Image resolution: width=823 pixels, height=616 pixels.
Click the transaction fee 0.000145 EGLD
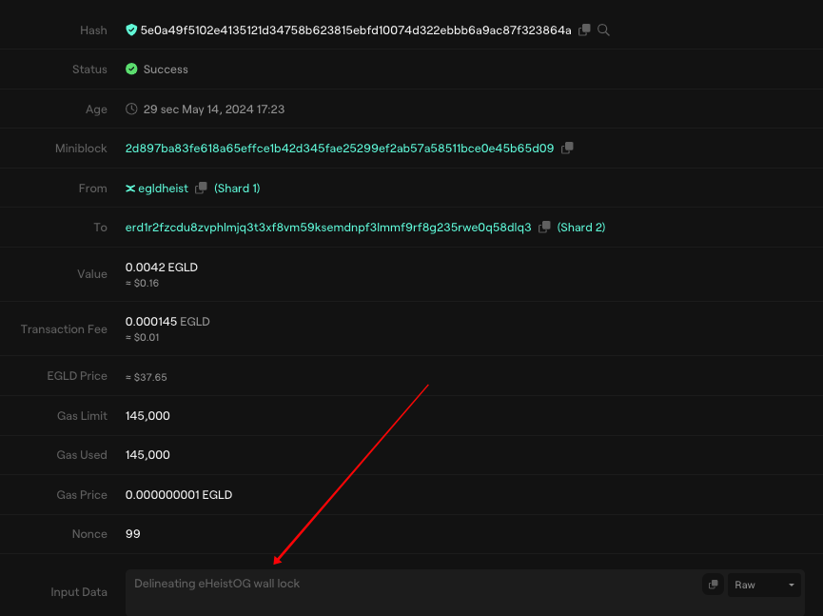(x=167, y=322)
